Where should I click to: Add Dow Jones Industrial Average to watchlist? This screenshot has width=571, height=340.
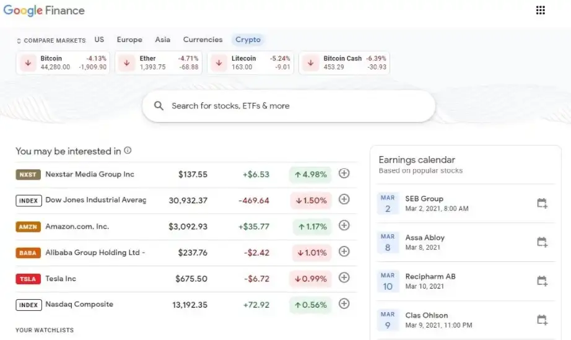tap(344, 199)
